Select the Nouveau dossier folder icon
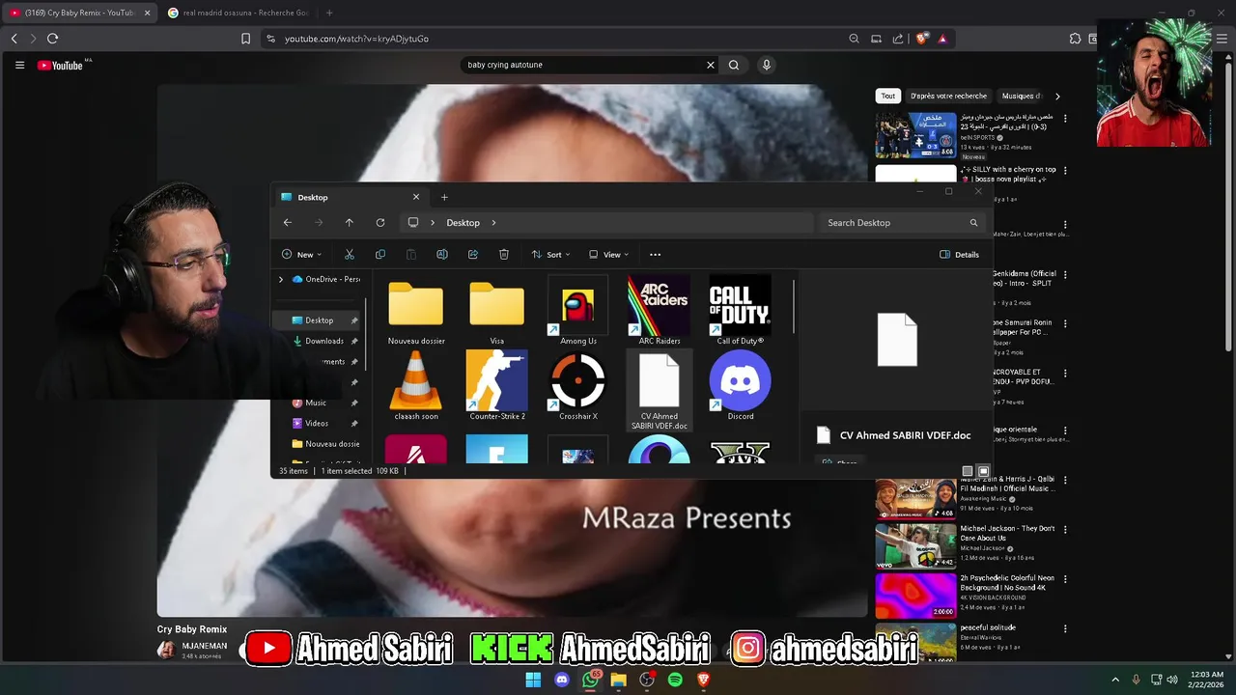This screenshot has width=1236, height=695. [416, 311]
